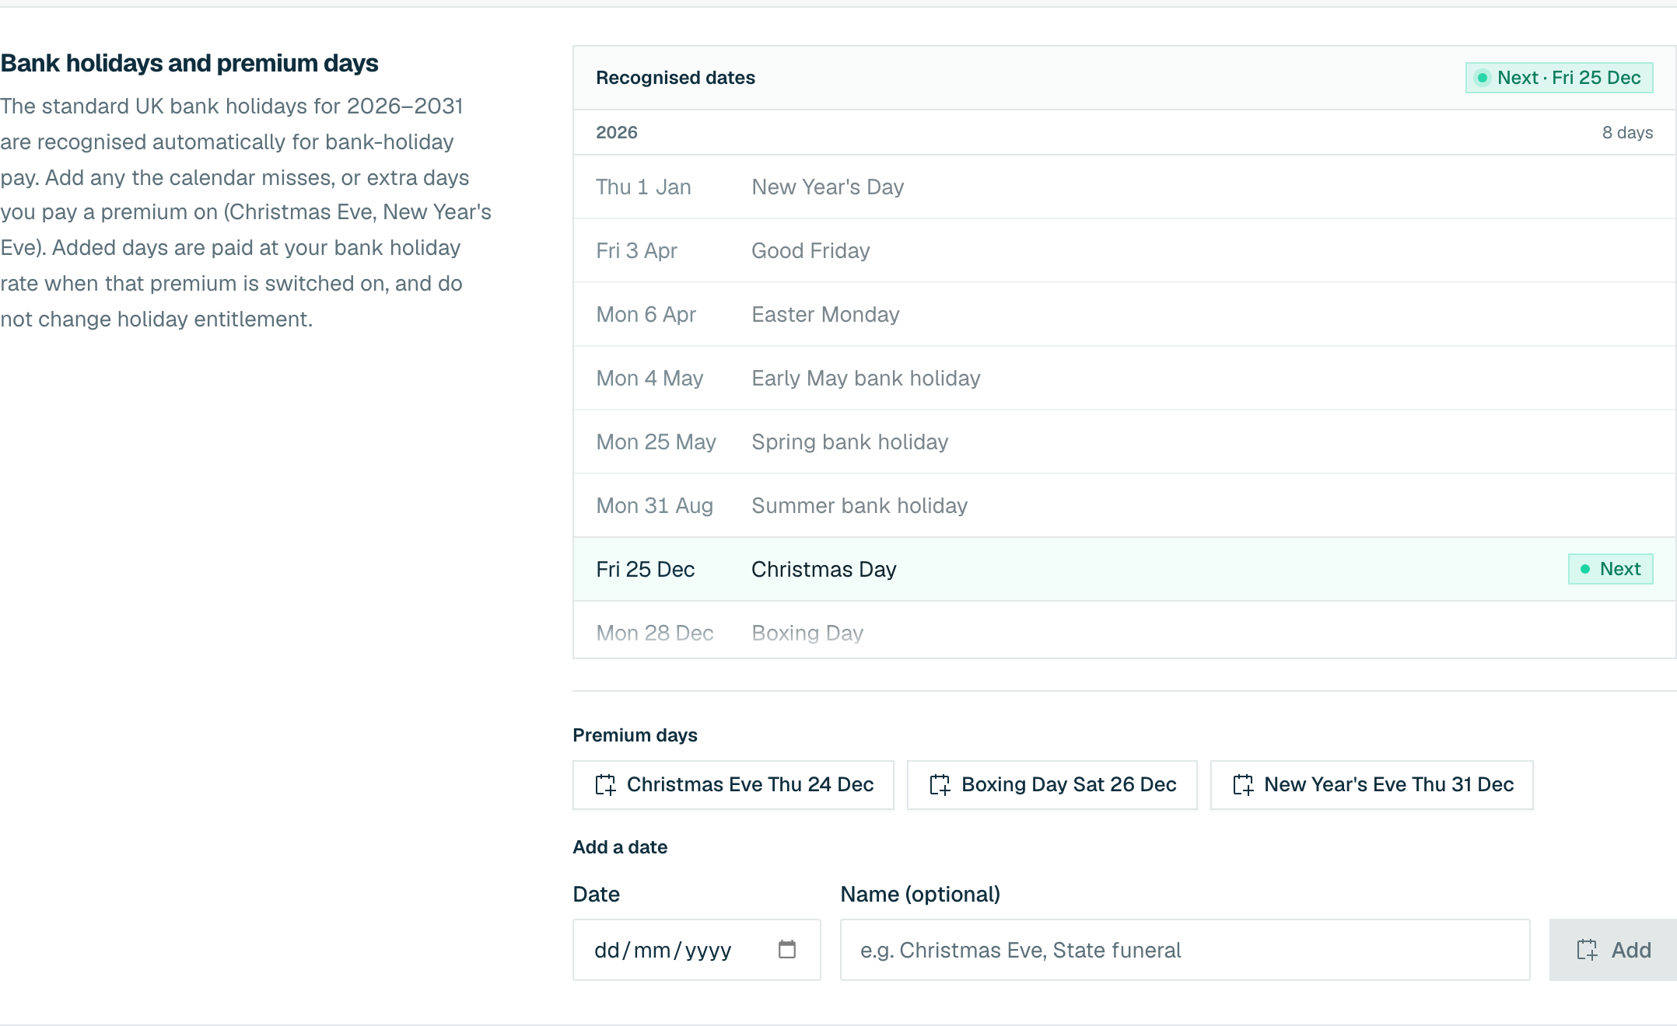Add Boxing Day Sat 26 Dec premium day
Screen dimensions: 1677x1026
pyautogui.click(x=1052, y=785)
